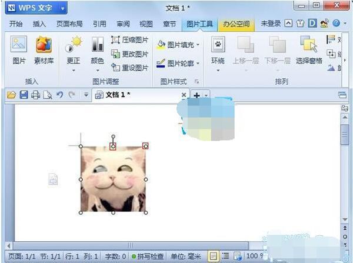Click the 图片填充 paint bucket icon
Viewport: 353px width, 263px height.
coord(161,45)
